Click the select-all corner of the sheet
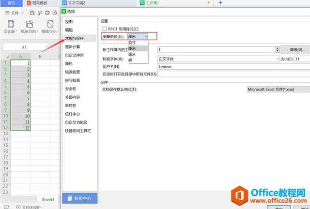 (x=7, y=57)
